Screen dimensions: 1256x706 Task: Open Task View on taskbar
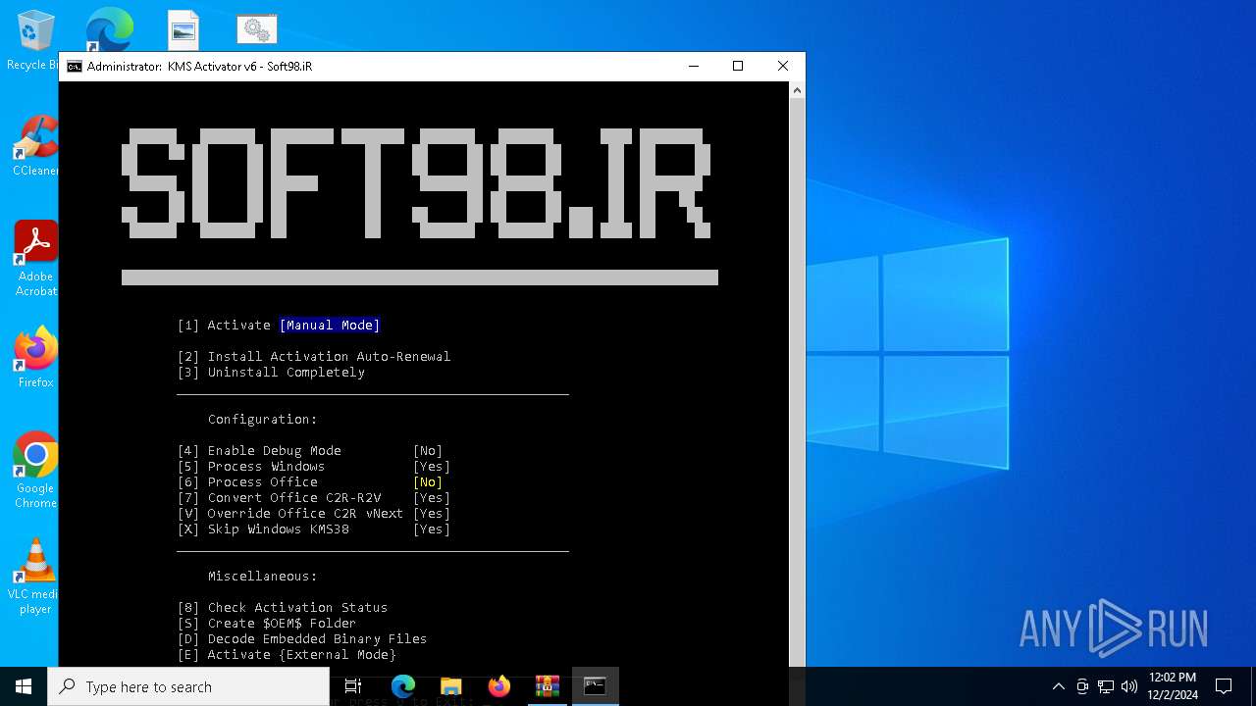353,686
